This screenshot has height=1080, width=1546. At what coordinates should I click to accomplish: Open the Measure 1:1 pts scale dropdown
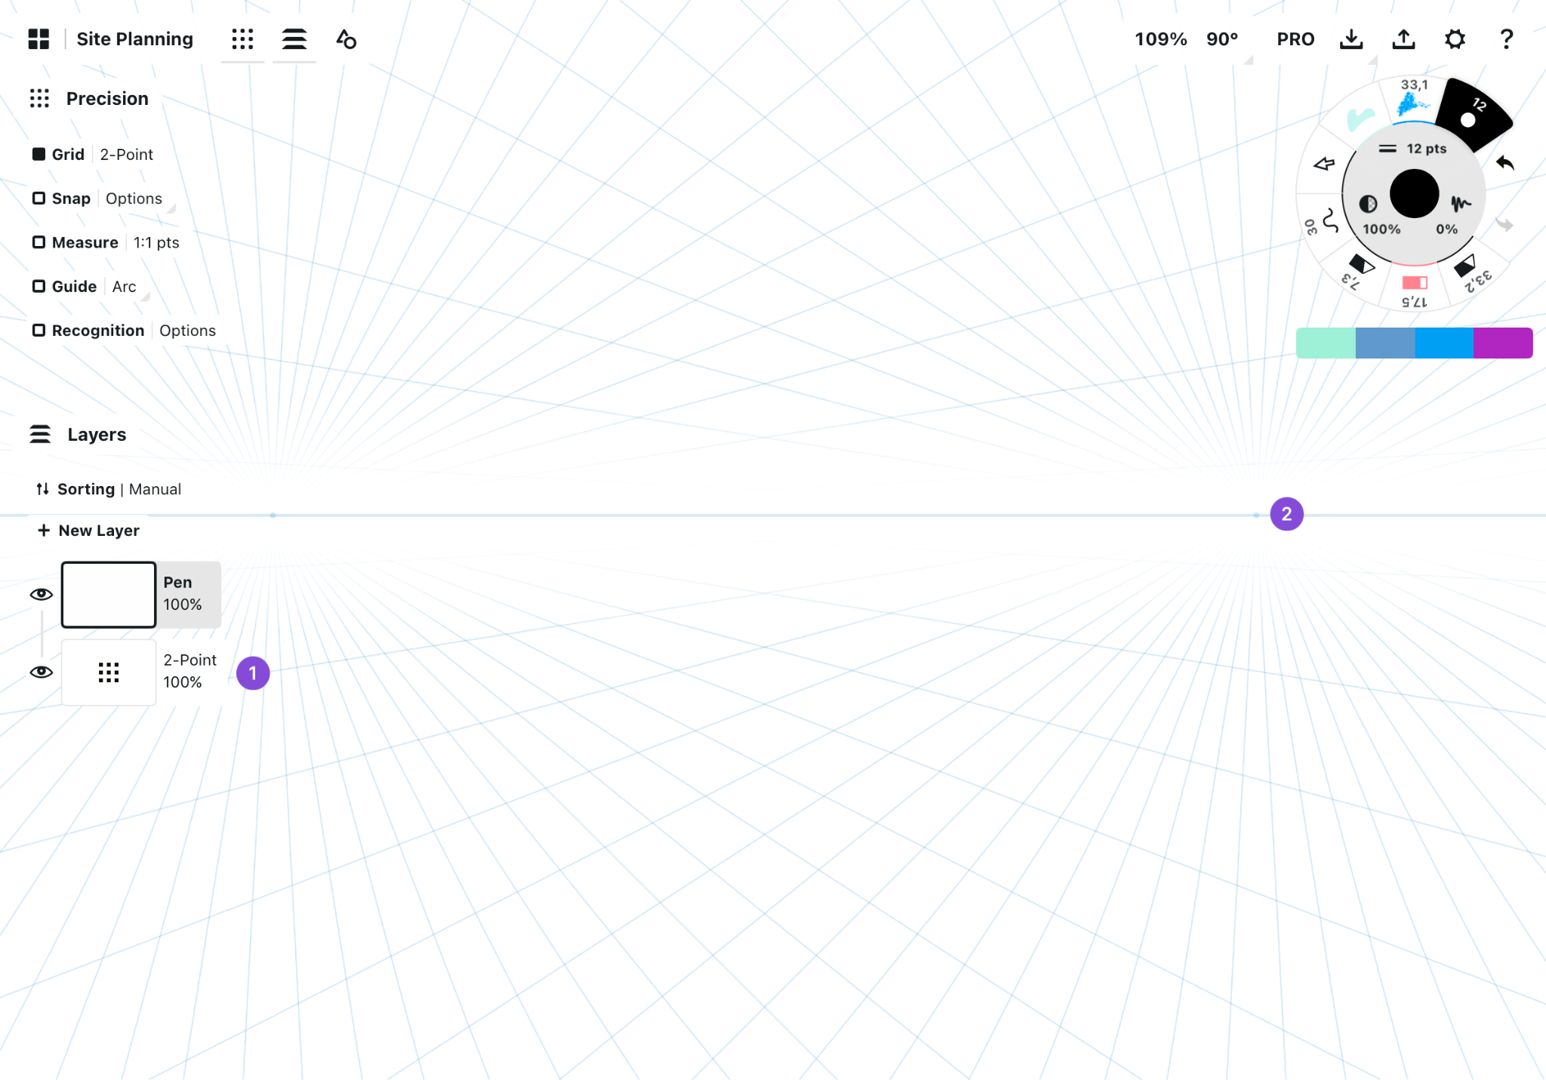(156, 242)
